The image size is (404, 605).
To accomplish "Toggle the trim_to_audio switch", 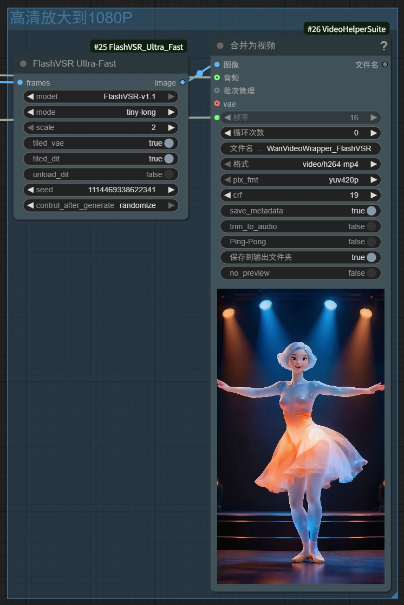I will coord(371,226).
